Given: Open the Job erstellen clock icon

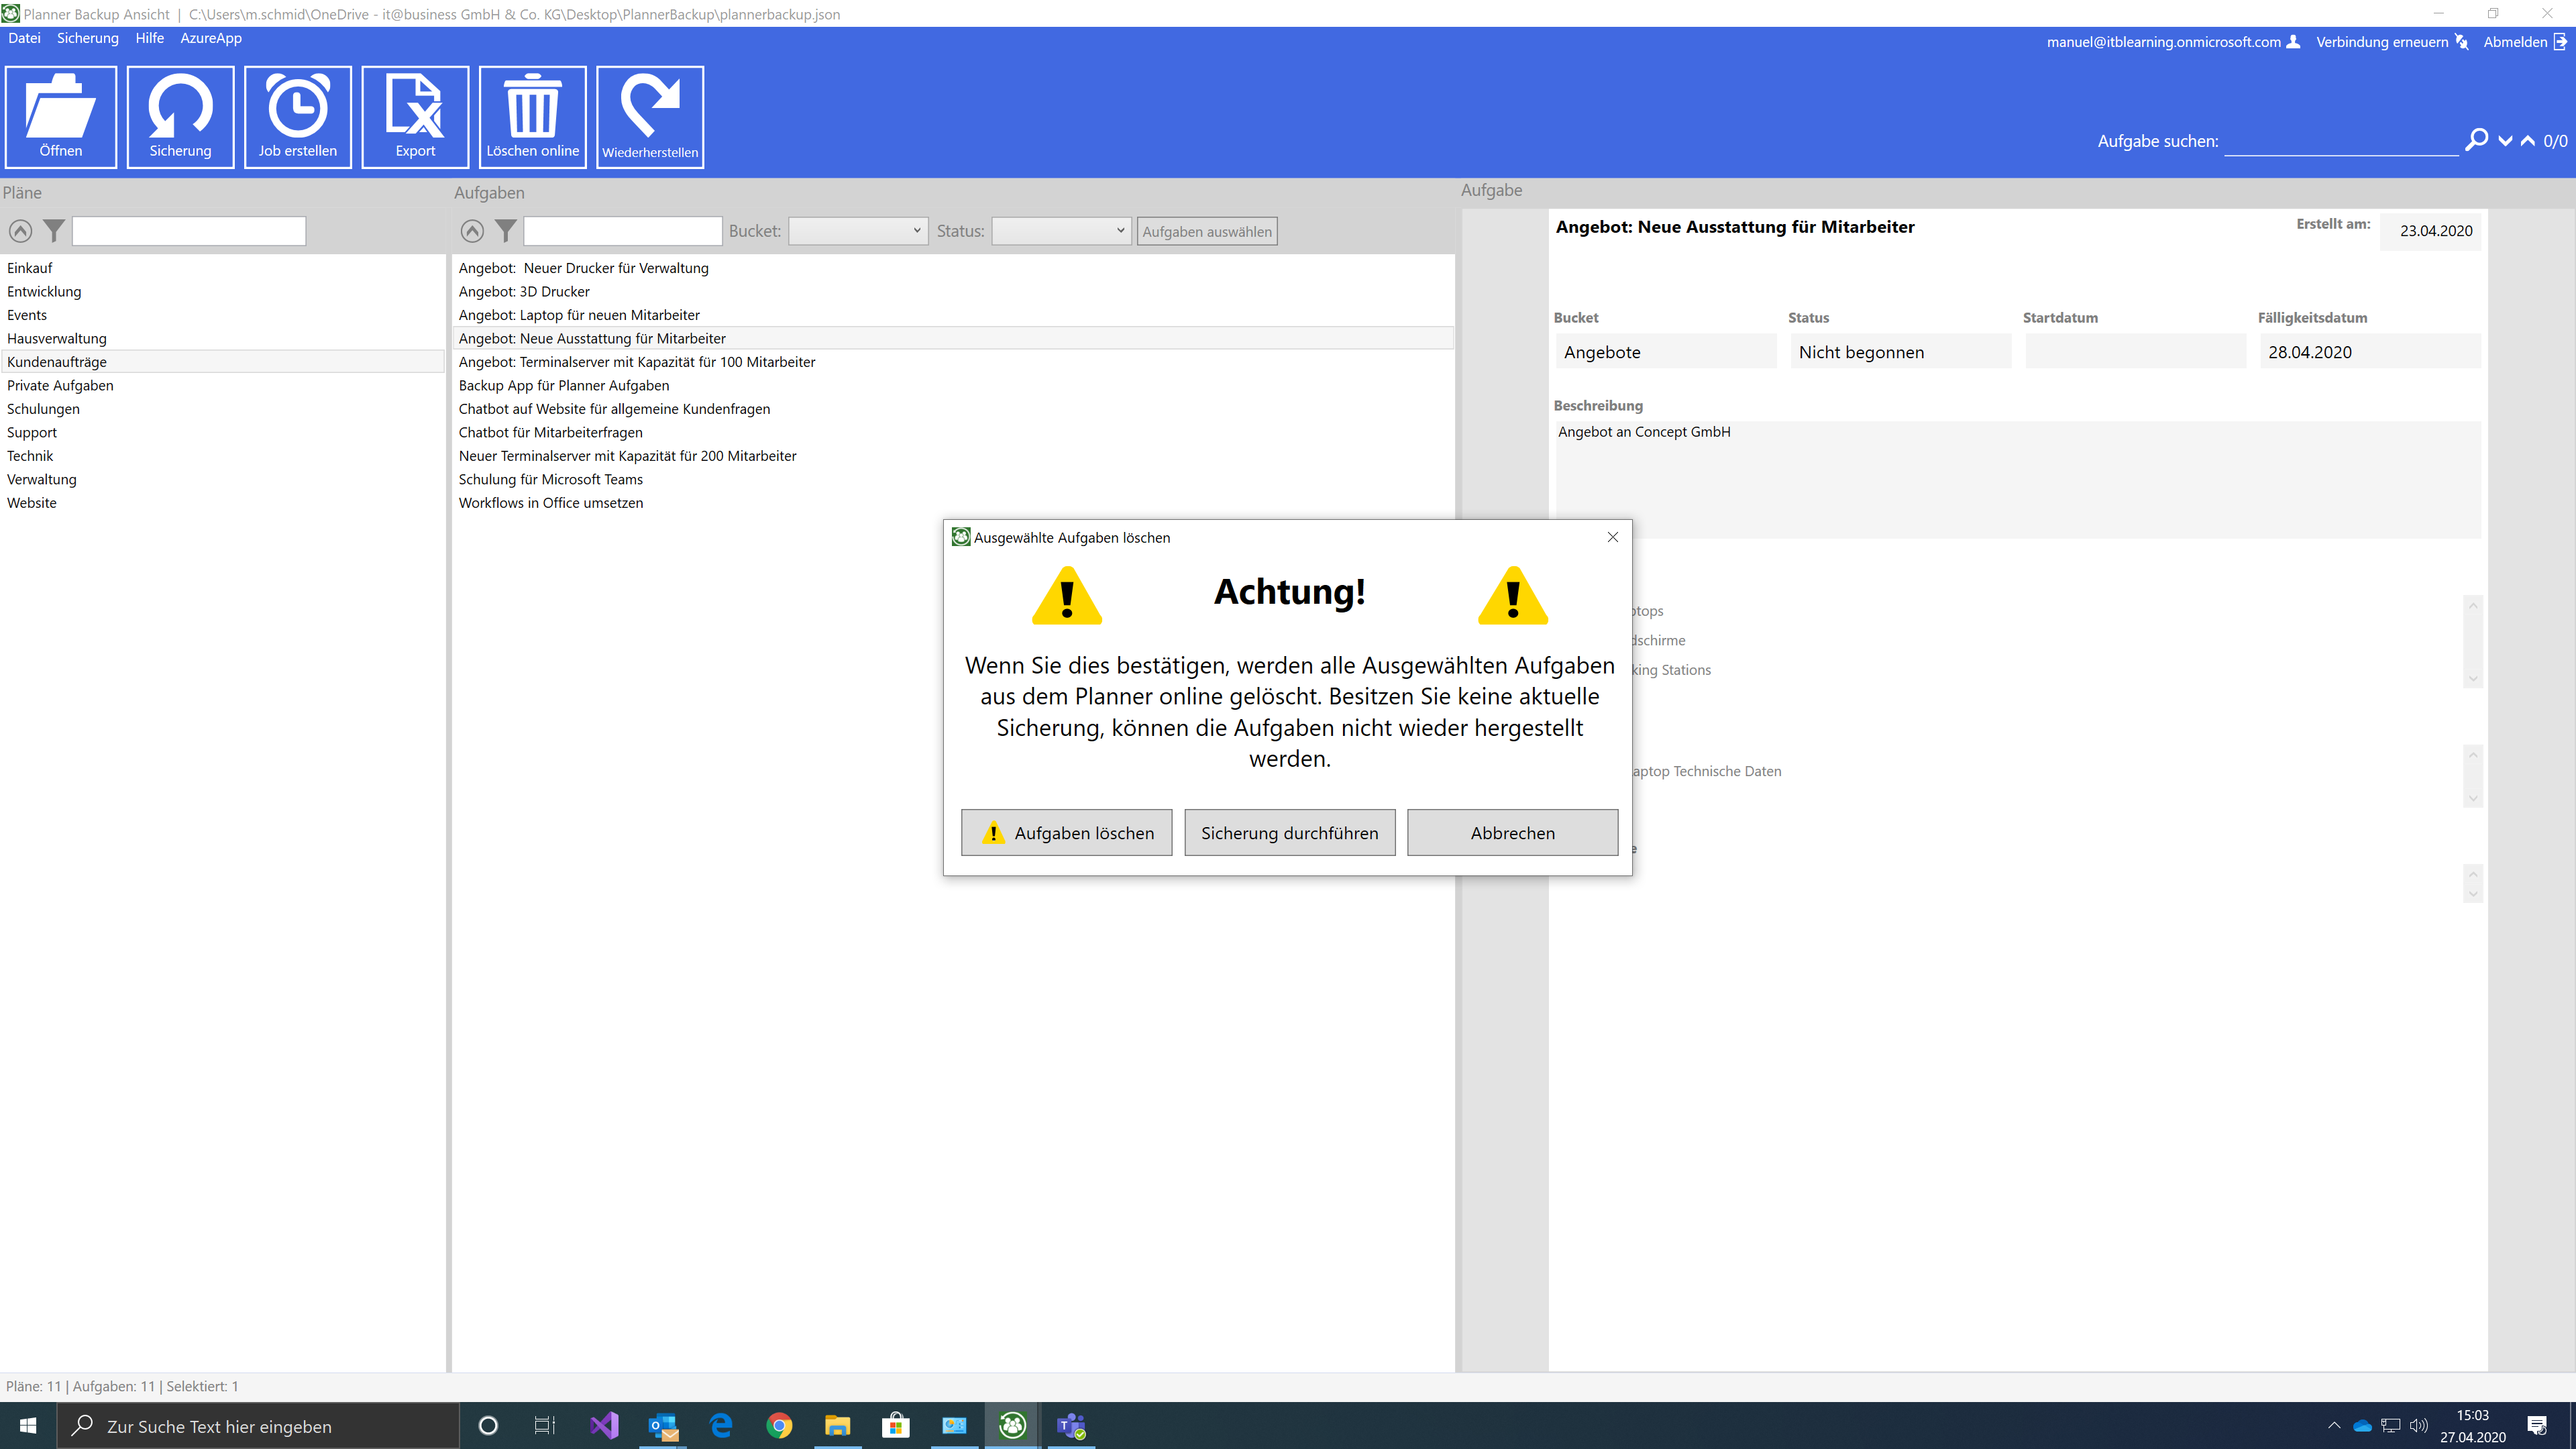Looking at the screenshot, I should [297, 115].
